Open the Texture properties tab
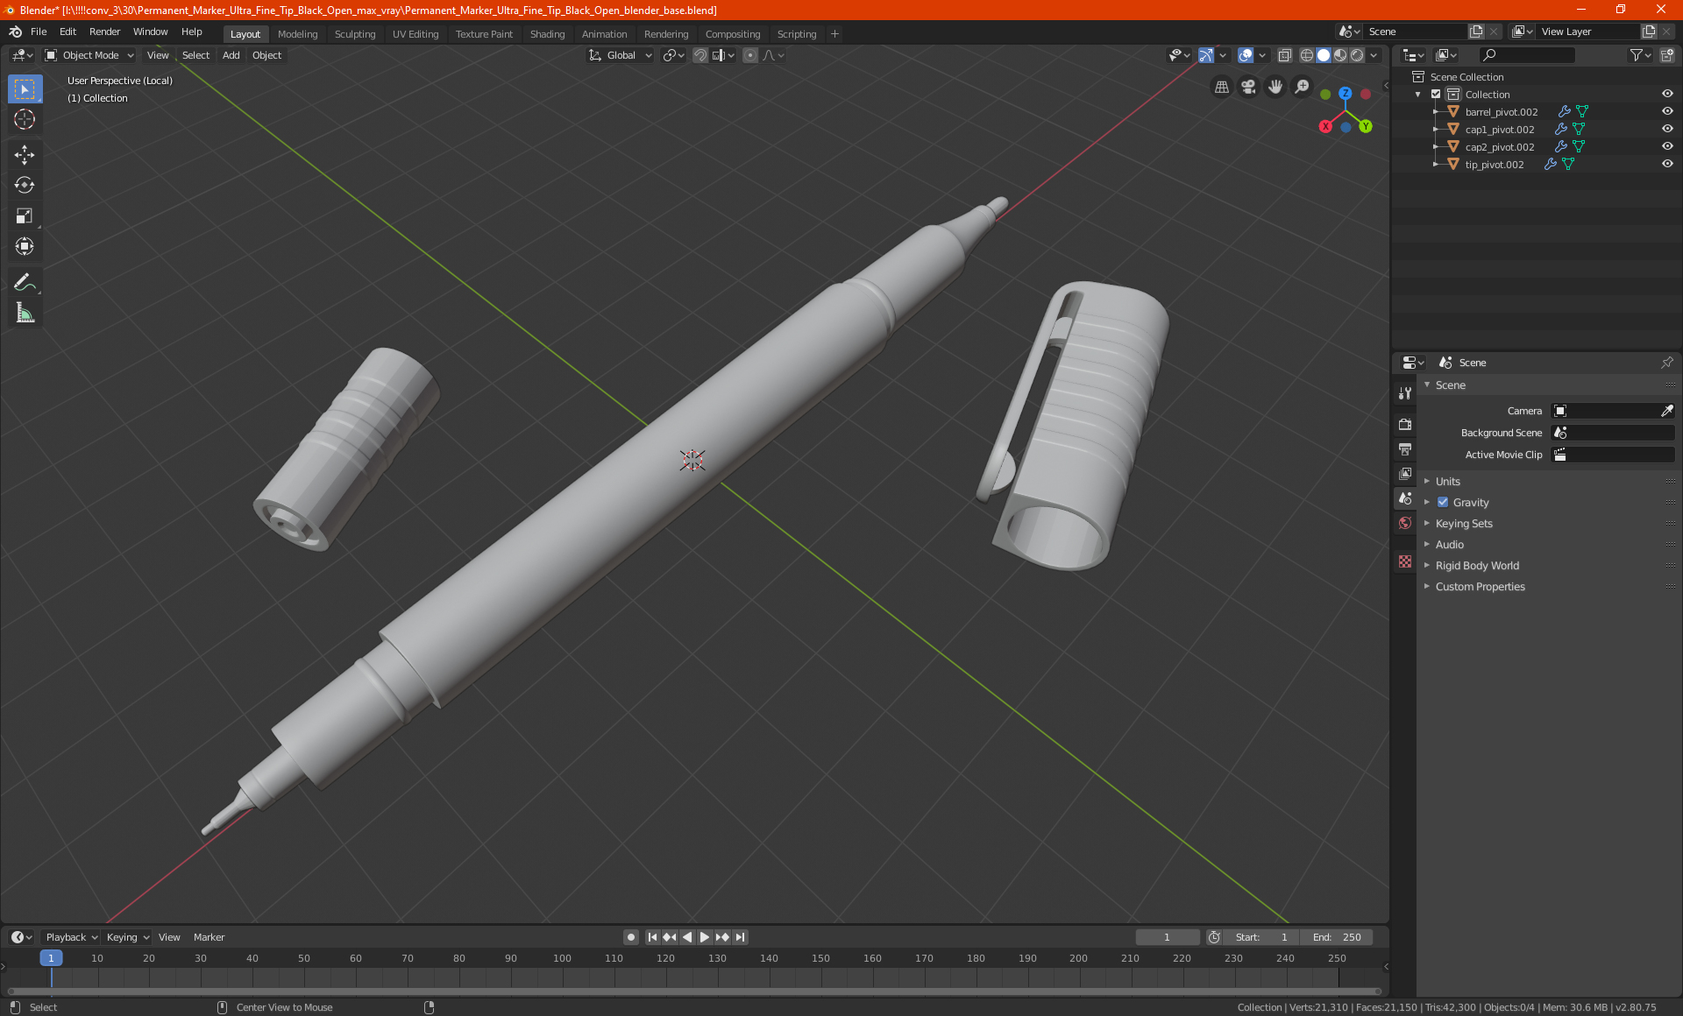This screenshot has height=1016, width=1683. pos(1405,561)
